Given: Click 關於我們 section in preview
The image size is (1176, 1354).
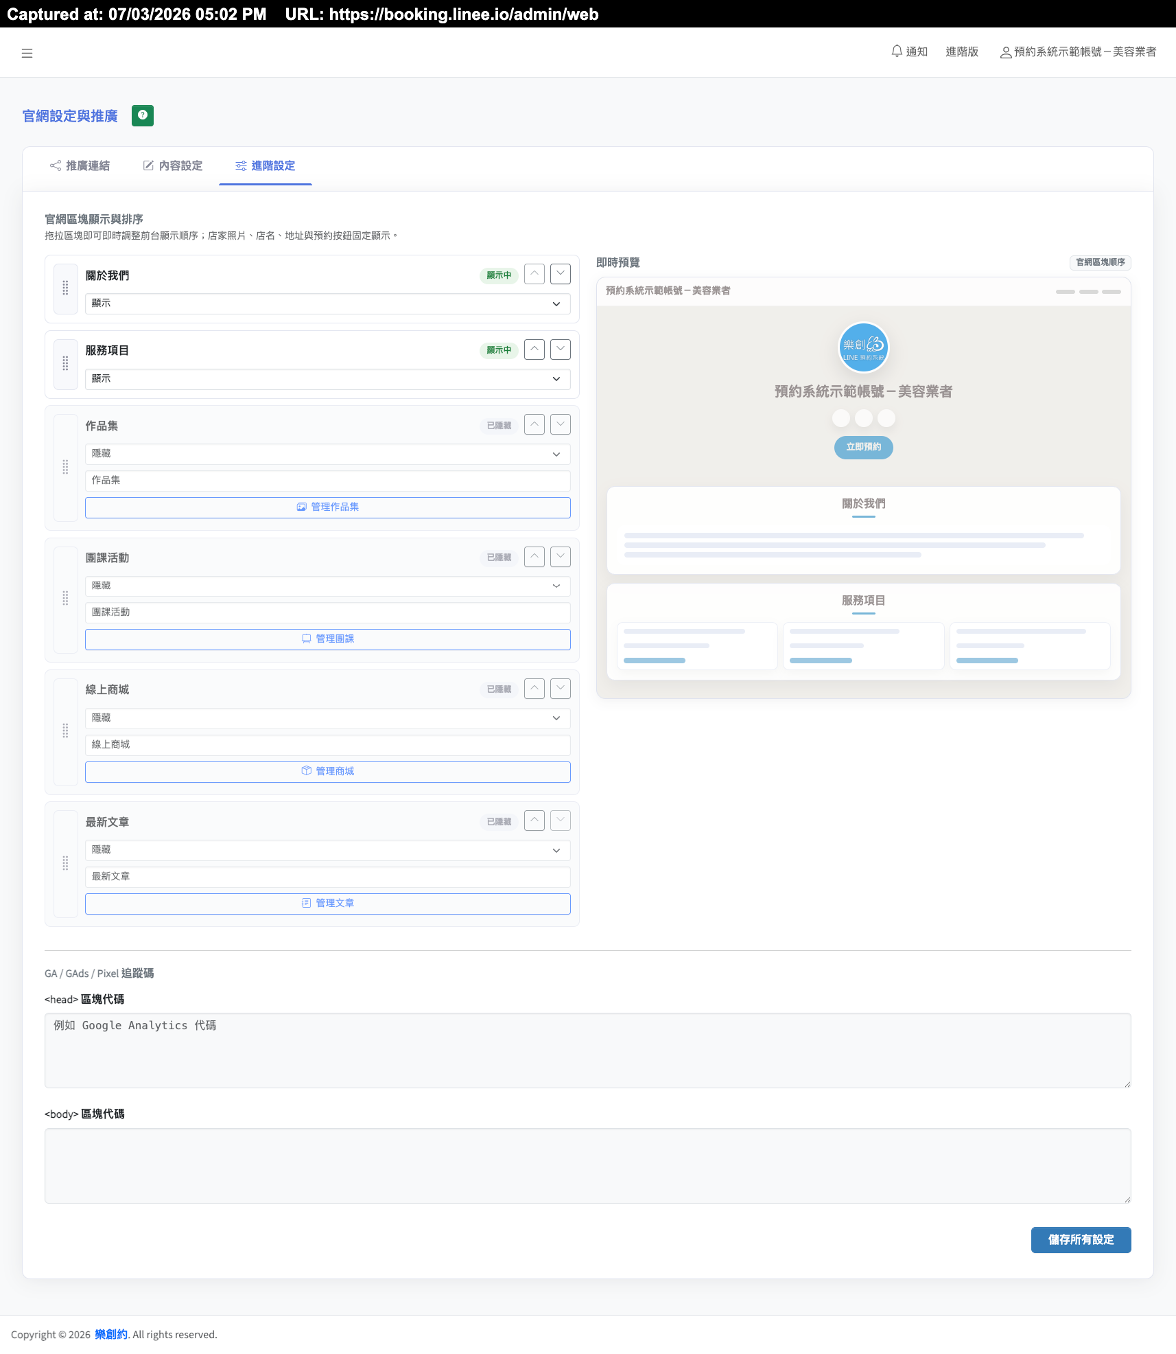Looking at the screenshot, I should [x=864, y=530].
